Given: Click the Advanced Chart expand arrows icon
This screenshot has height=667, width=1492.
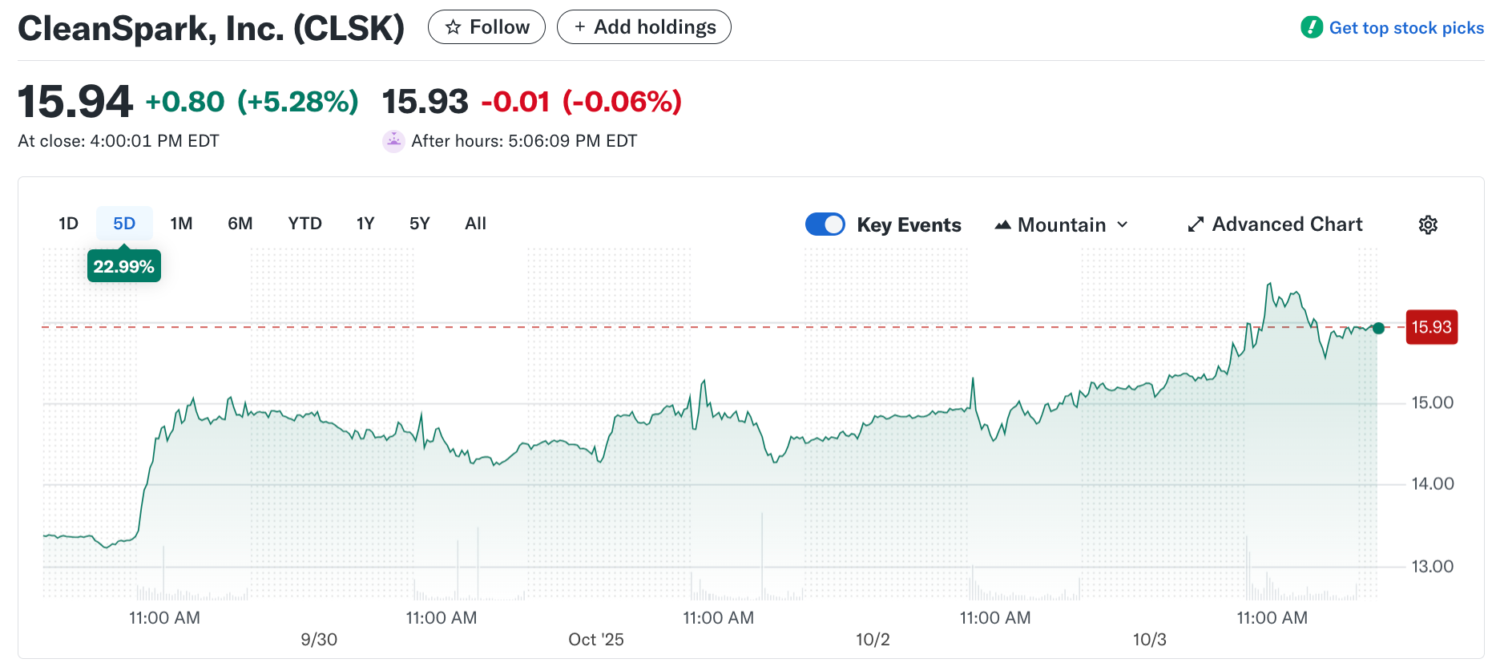Looking at the screenshot, I should point(1196,224).
